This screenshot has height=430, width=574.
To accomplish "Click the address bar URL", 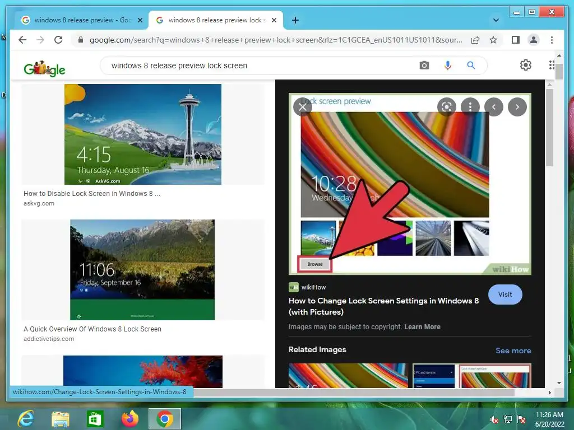I will 276,40.
